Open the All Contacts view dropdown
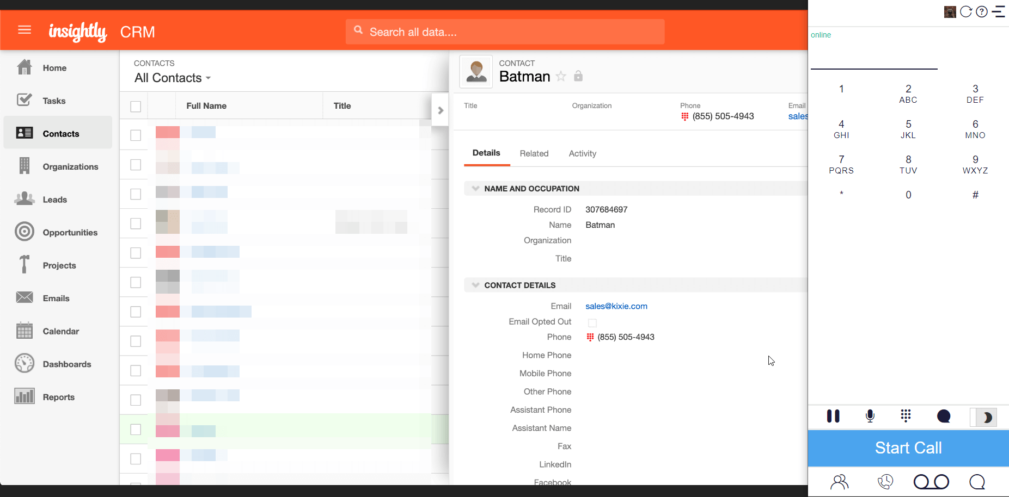Screen dimensions: 1009x497 tap(173, 78)
